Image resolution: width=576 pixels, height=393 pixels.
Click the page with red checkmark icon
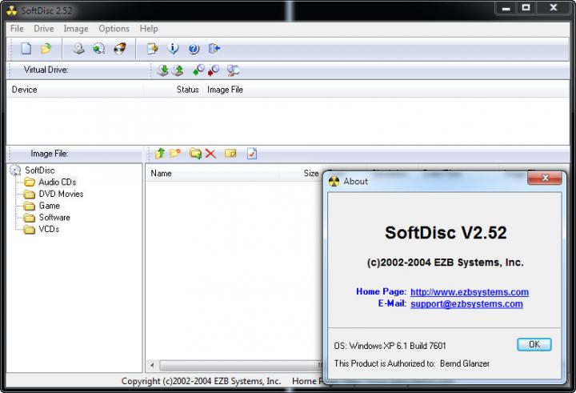(251, 153)
